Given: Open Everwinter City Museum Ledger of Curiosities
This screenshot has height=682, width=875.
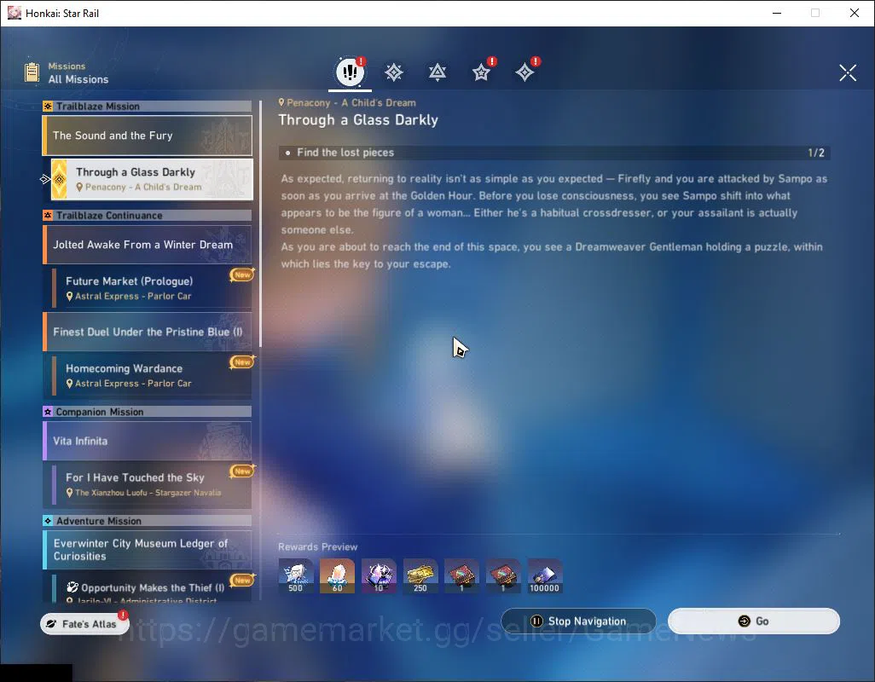Looking at the screenshot, I should point(148,550).
